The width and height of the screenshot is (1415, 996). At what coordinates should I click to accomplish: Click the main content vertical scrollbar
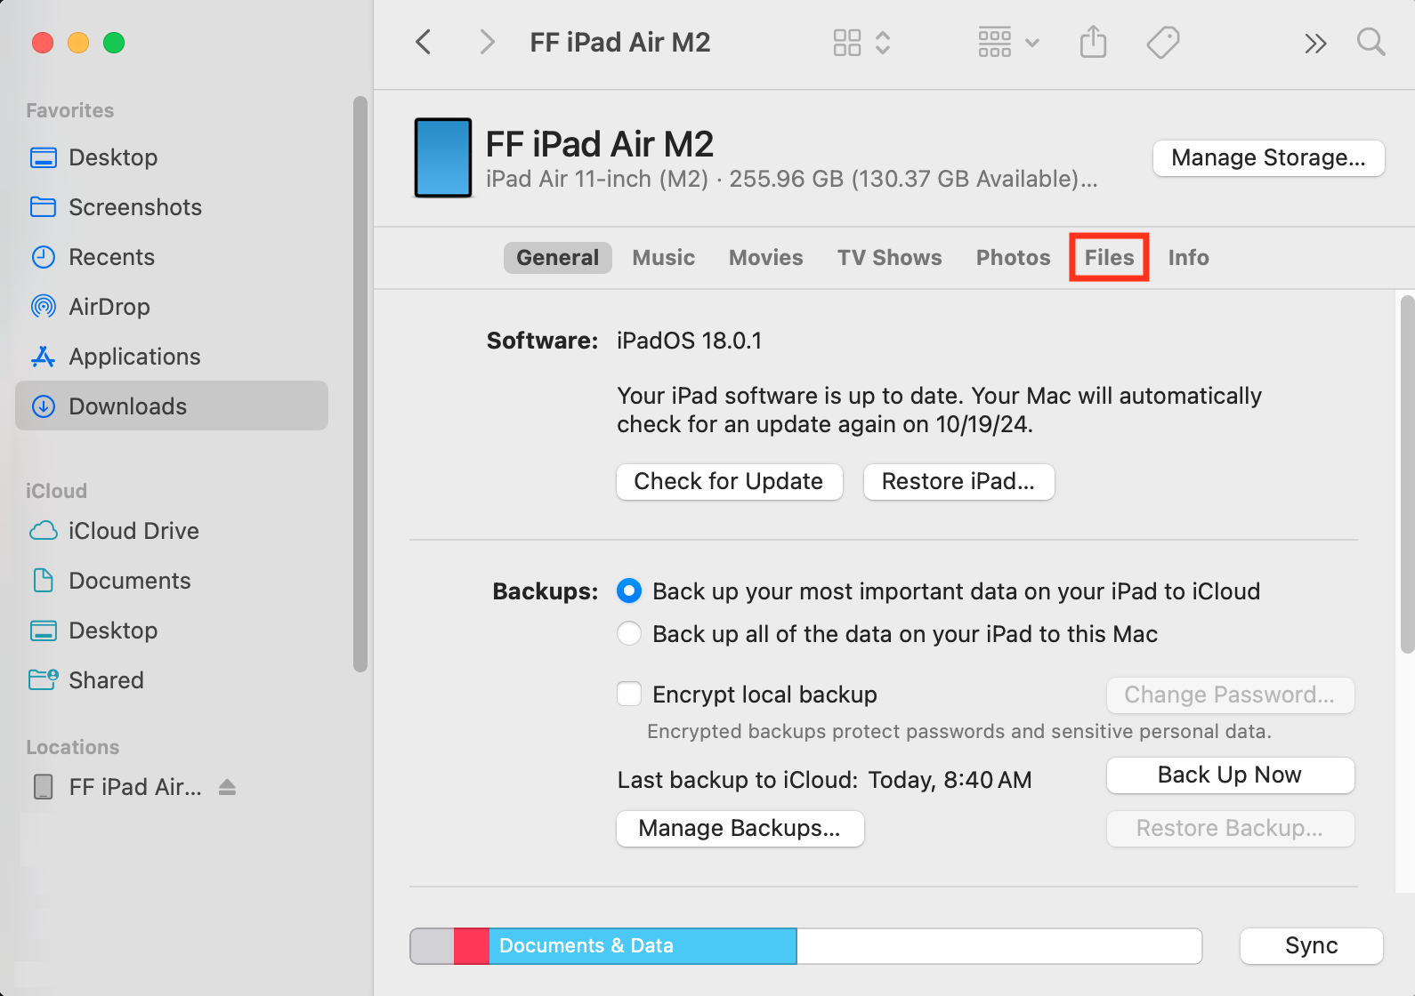click(x=1407, y=475)
